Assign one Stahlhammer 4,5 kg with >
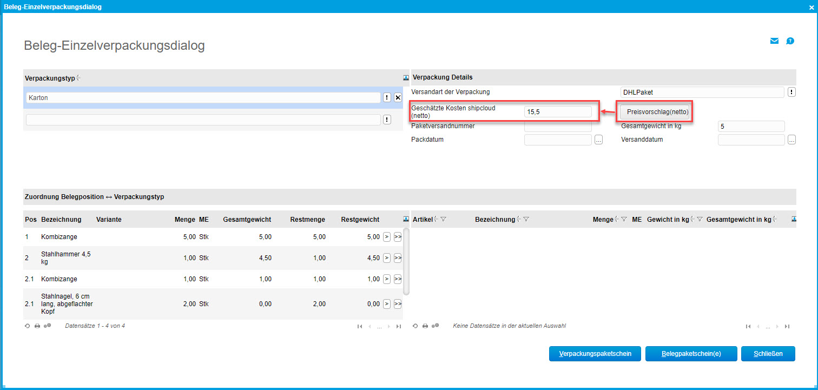The width and height of the screenshot is (818, 390). pyautogui.click(x=386, y=258)
